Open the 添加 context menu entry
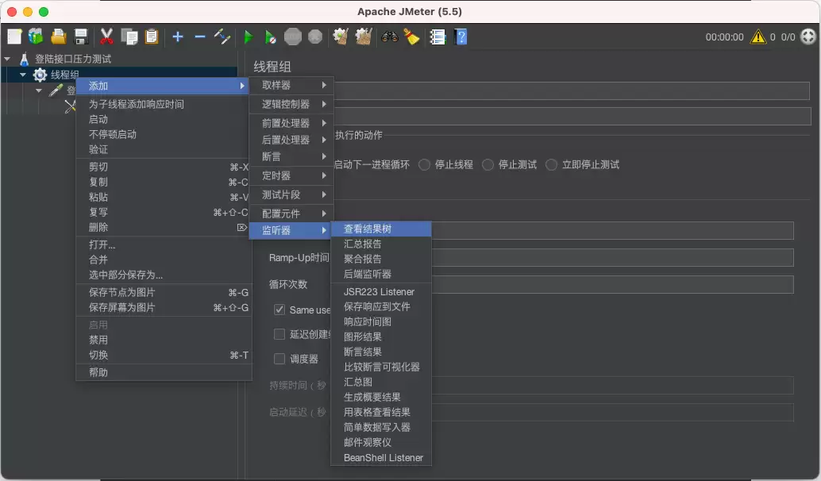The image size is (821, 481). 163,86
